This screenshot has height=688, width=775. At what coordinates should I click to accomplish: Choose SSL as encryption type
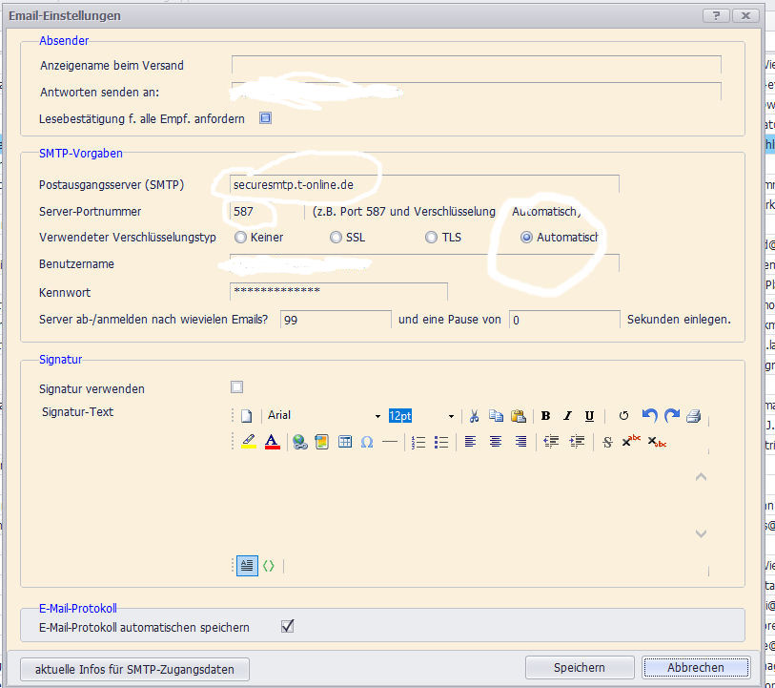pos(337,238)
